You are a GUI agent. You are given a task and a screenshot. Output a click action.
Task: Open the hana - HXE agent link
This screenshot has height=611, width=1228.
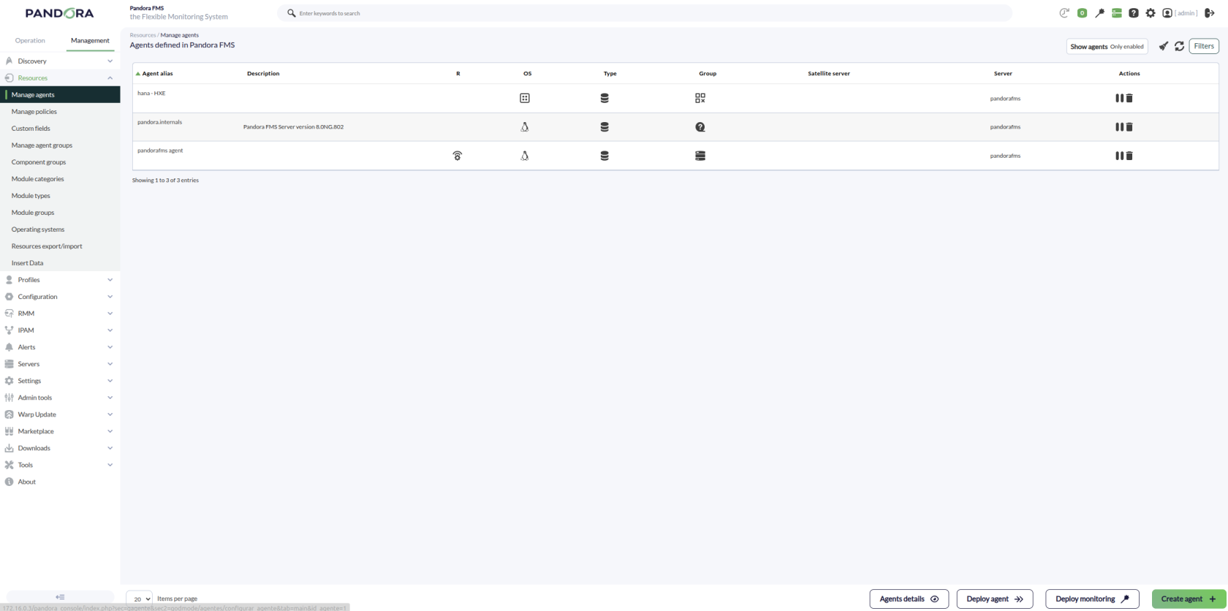click(151, 94)
